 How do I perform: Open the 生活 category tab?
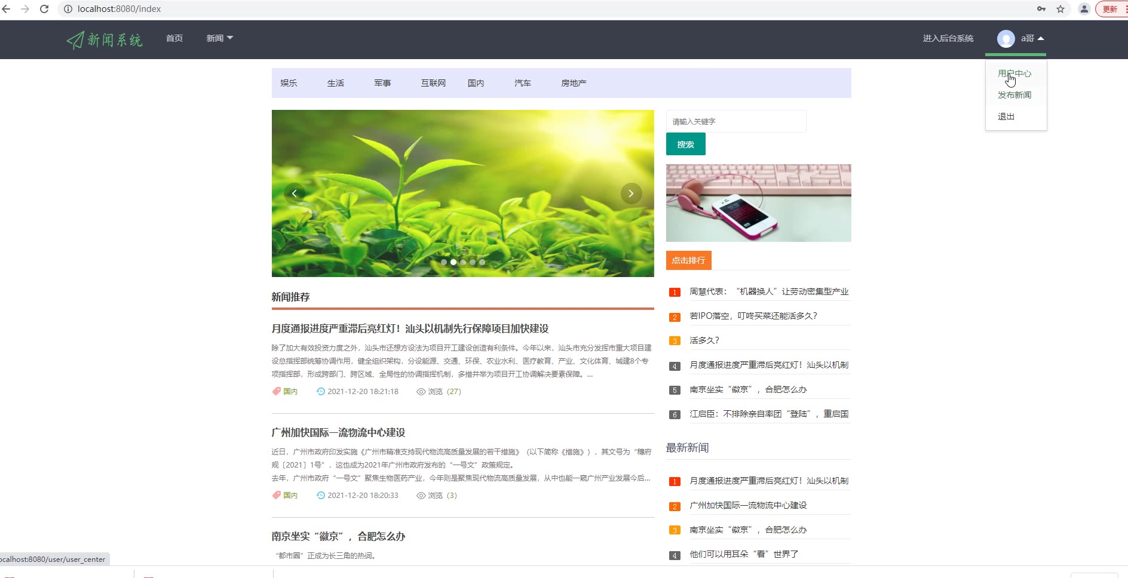(336, 83)
